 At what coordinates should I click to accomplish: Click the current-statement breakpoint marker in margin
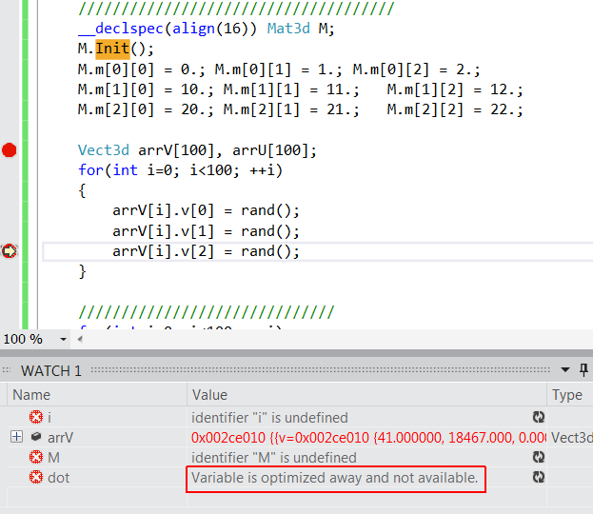point(10,251)
